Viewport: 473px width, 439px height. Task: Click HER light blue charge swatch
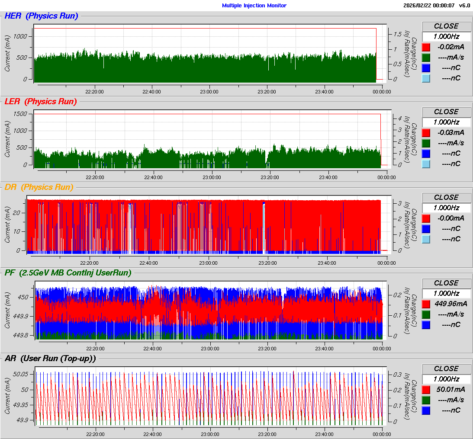(426, 78)
